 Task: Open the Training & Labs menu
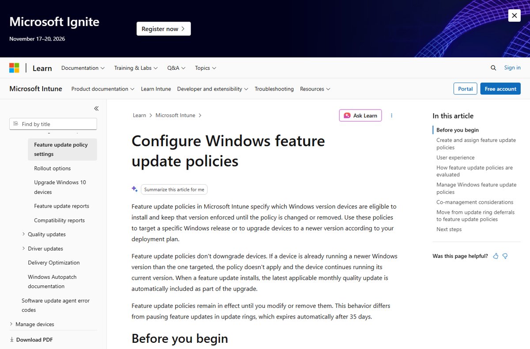click(136, 68)
